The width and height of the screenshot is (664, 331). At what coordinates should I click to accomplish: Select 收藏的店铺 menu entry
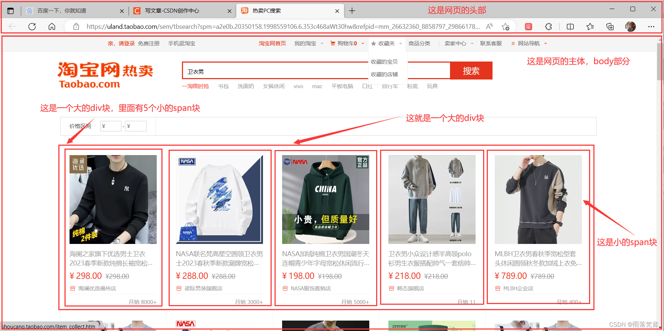384,74
